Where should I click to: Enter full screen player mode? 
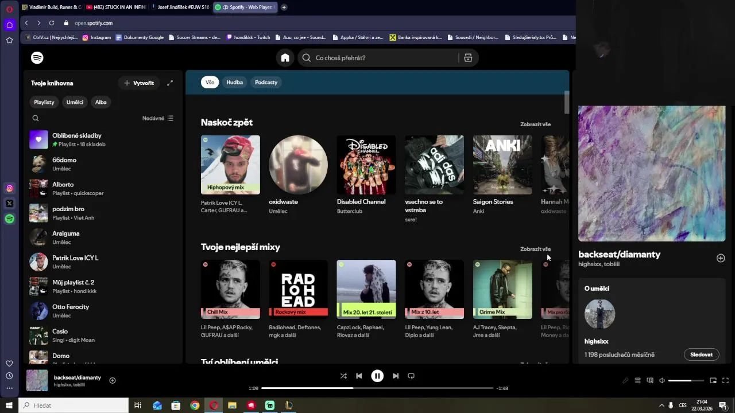(x=725, y=380)
